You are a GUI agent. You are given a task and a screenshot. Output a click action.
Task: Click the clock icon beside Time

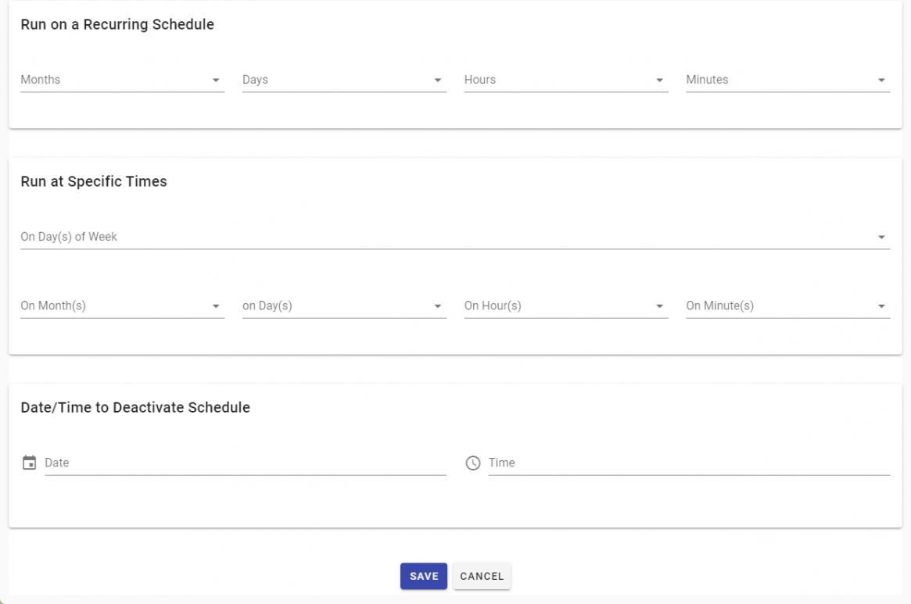click(x=473, y=463)
